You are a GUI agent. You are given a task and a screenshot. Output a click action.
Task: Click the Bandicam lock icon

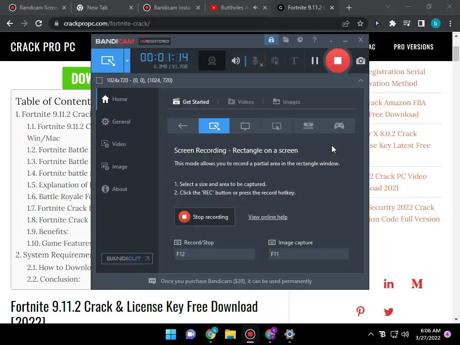[x=271, y=40]
